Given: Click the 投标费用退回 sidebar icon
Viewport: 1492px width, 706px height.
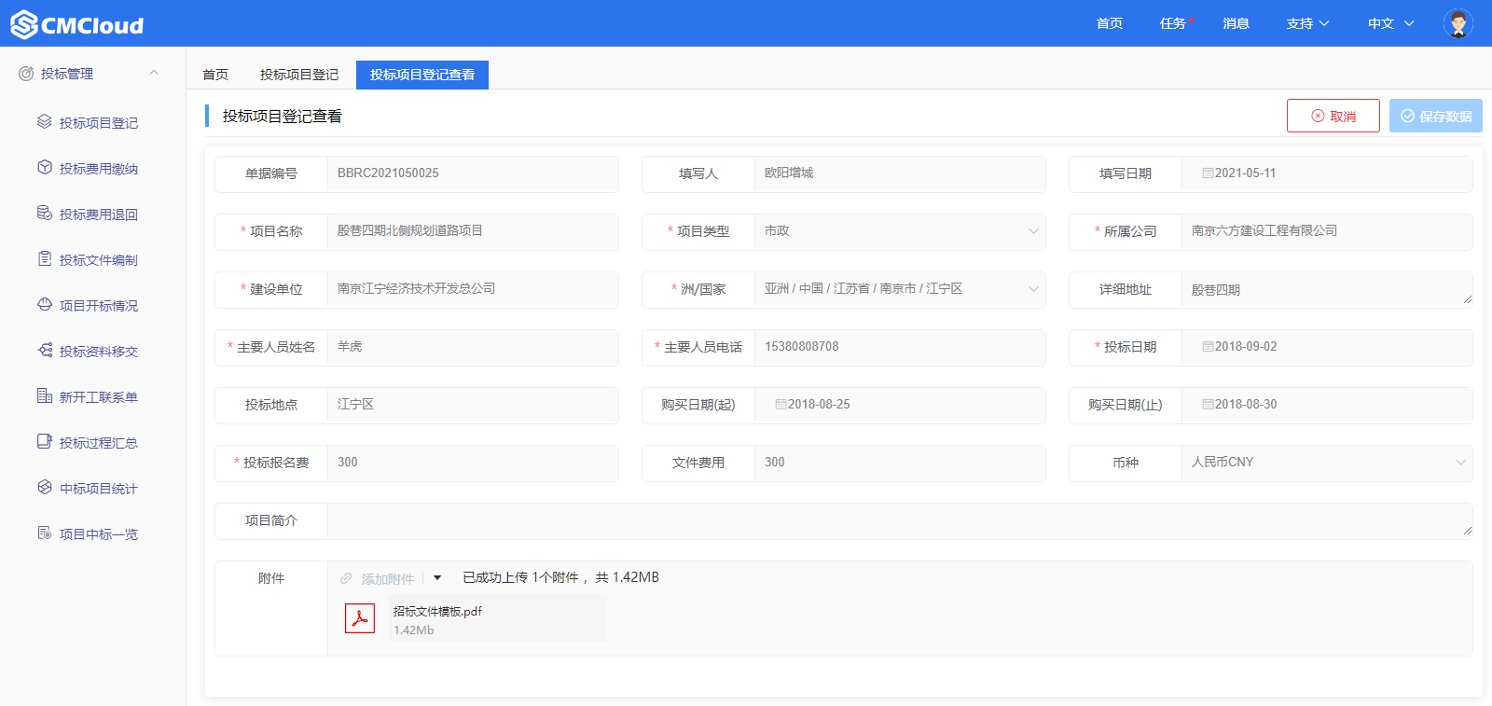Looking at the screenshot, I should 44,214.
